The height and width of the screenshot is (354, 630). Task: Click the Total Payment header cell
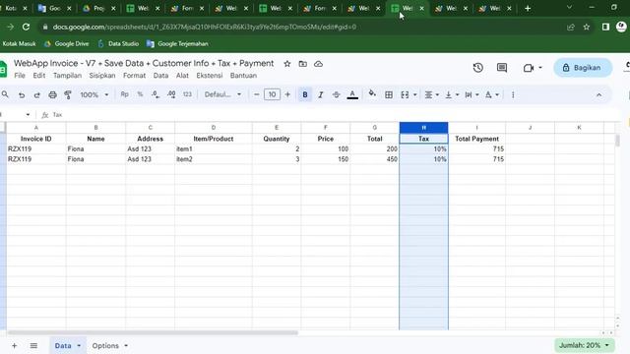tap(476, 139)
